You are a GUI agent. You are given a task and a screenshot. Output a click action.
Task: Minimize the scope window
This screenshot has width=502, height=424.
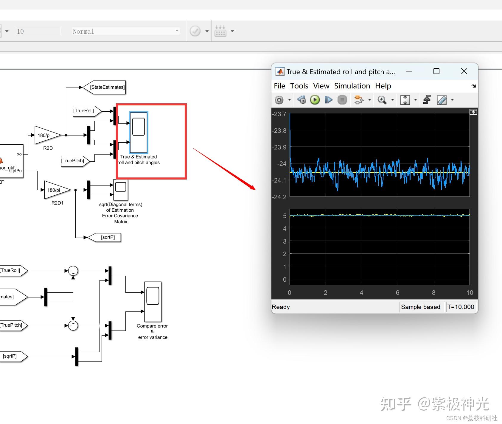point(409,71)
